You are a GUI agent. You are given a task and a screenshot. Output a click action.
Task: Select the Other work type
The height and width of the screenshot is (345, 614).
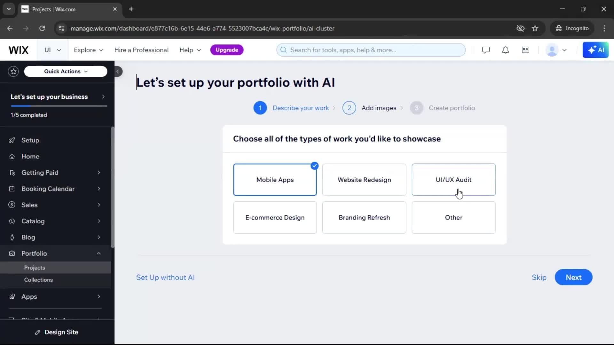point(453,217)
